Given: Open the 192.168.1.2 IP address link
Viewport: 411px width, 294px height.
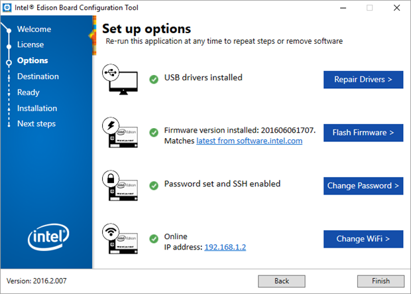Looking at the screenshot, I should pyautogui.click(x=225, y=247).
